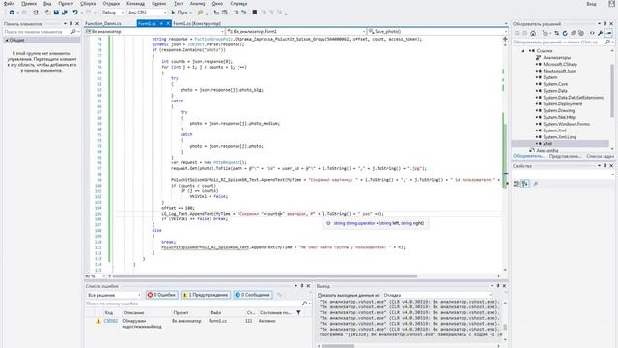The image size is (618, 348).
Task: Click the Toolbox search magnifier icon
Action: click(73, 32)
